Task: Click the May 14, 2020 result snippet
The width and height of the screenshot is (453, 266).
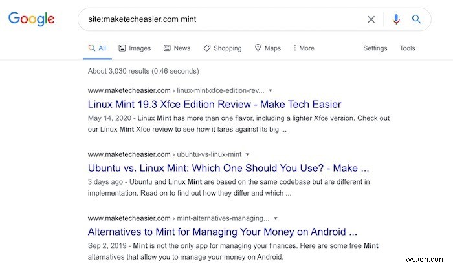Action: [x=239, y=123]
